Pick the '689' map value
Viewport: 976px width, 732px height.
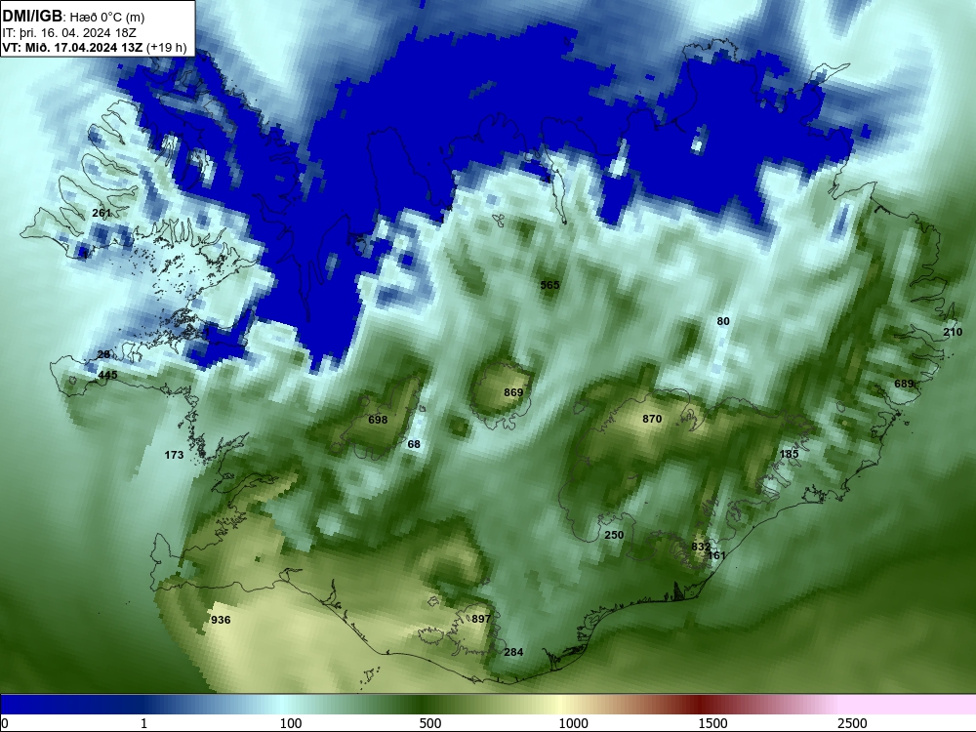[903, 384]
